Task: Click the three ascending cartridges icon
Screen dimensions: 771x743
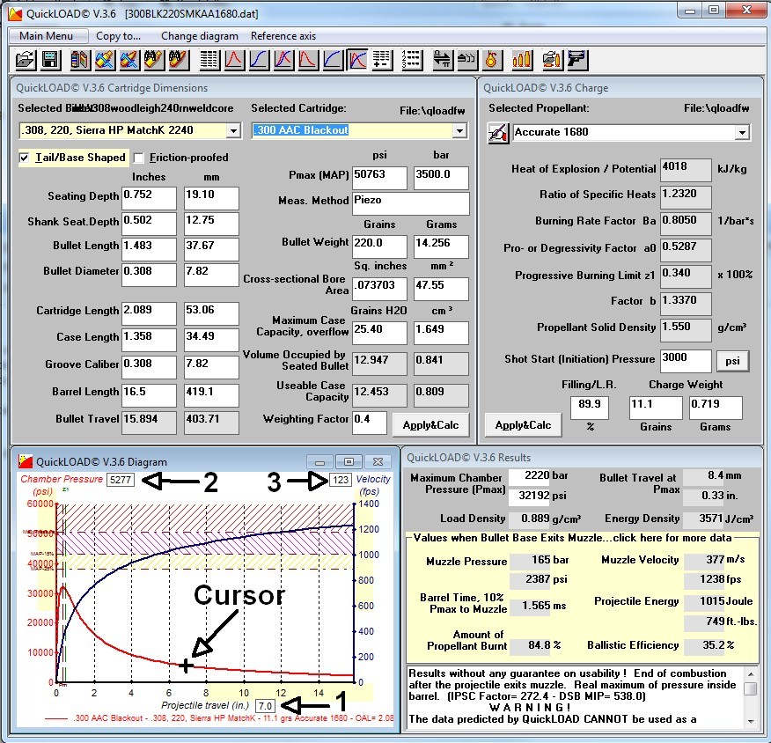Action: 522,60
